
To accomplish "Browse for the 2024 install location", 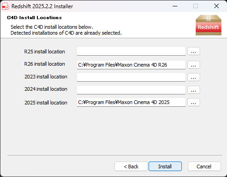I will (194, 90).
